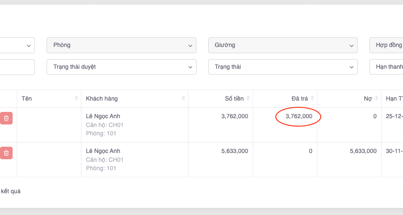The height and width of the screenshot is (215, 403).
Task: Click the sort arrows in the Khách hàng header
Action: pyautogui.click(x=183, y=98)
